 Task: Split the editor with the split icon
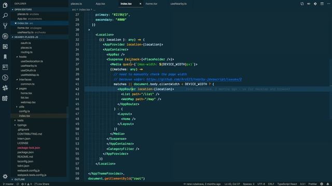click(x=322, y=4)
